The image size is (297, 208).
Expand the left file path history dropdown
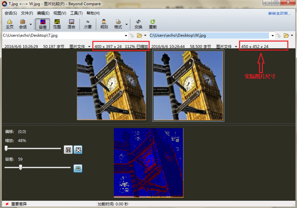126,36
